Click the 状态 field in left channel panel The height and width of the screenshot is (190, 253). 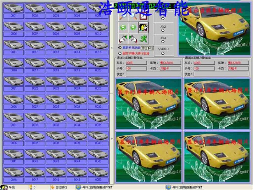(x=153, y=74)
